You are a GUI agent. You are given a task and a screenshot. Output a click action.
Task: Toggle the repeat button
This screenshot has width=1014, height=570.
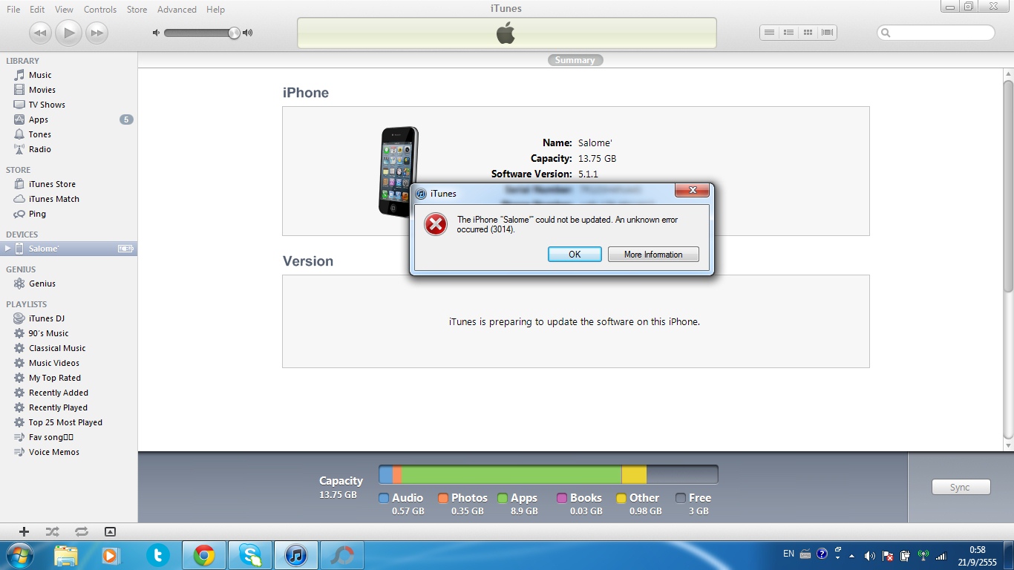pyautogui.click(x=81, y=531)
